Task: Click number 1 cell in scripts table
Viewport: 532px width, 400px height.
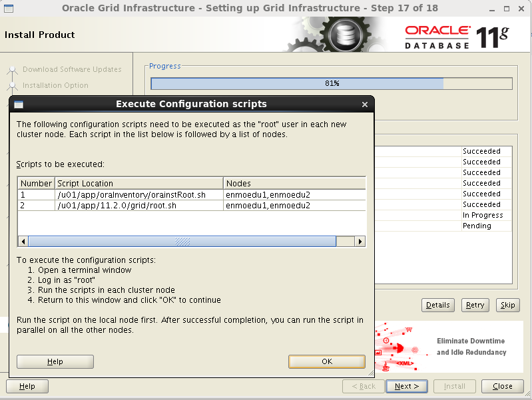Action: (x=36, y=195)
